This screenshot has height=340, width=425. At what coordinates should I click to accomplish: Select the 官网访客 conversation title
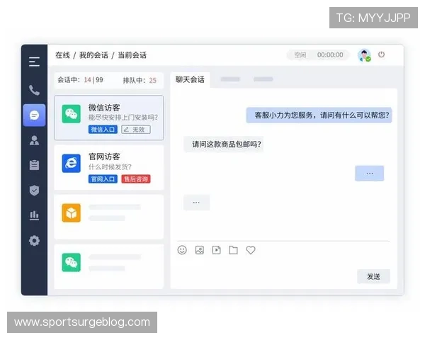104,157
